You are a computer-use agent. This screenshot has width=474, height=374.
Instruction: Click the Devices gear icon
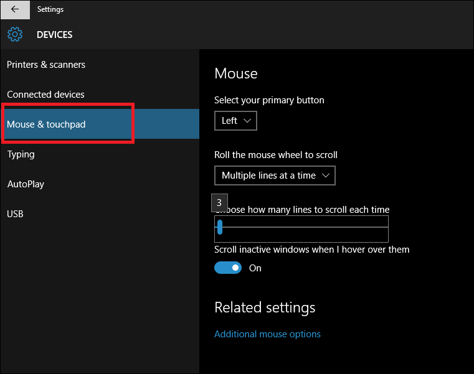click(15, 34)
